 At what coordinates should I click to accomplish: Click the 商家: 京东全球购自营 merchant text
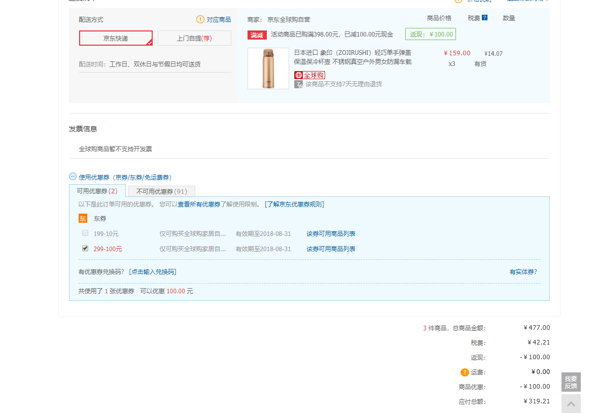[278, 19]
